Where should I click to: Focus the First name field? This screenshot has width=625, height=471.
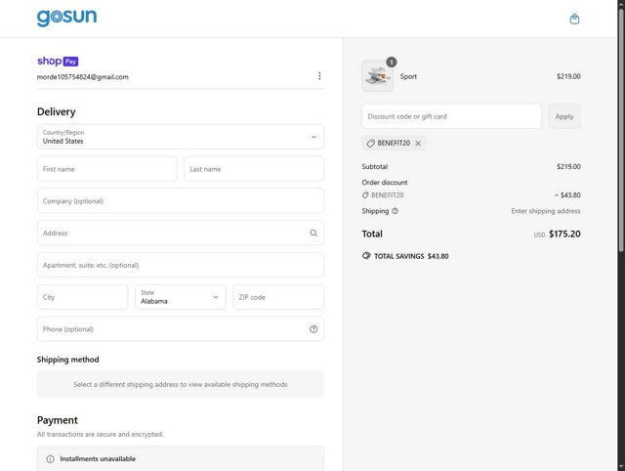tap(106, 169)
